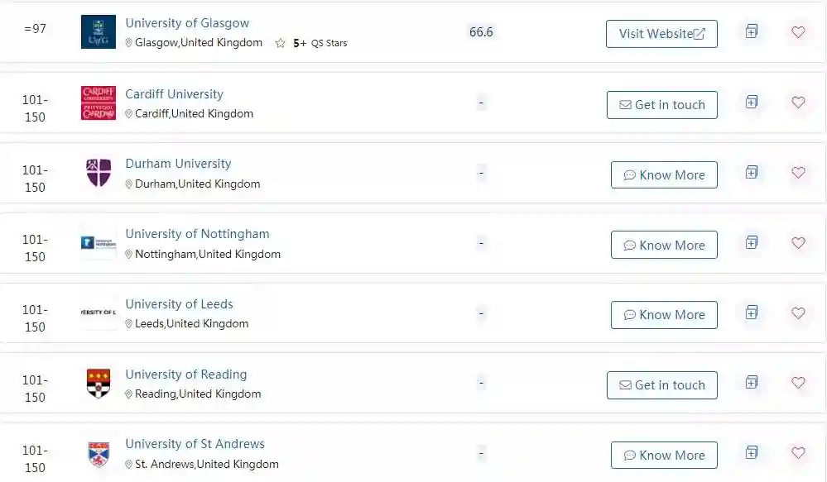
Task: Click Get in touch for Cardiff University
Action: [x=661, y=105]
